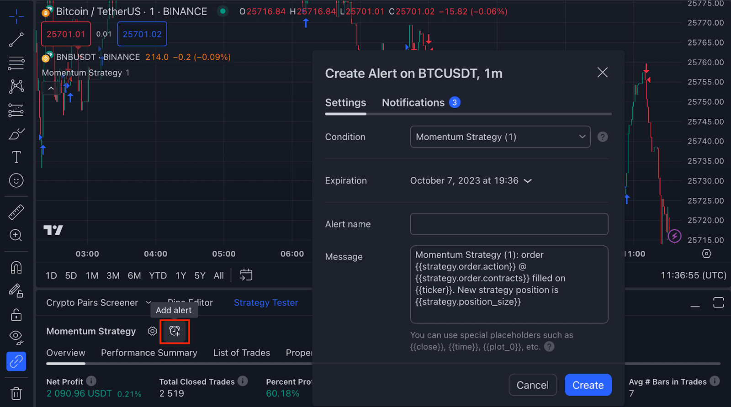Select the 1M time range

click(x=92, y=275)
